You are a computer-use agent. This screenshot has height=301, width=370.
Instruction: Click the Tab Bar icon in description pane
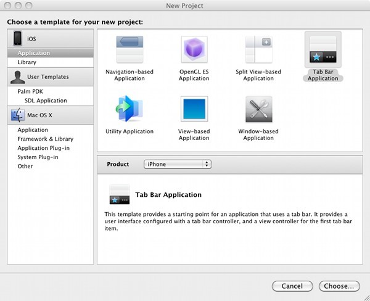tap(120, 194)
